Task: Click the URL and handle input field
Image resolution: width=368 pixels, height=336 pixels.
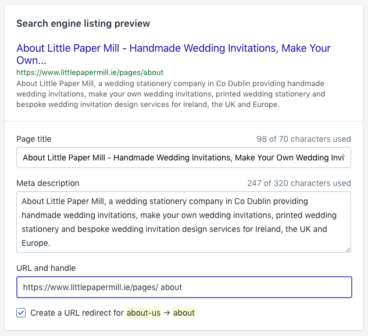Action: tap(184, 287)
